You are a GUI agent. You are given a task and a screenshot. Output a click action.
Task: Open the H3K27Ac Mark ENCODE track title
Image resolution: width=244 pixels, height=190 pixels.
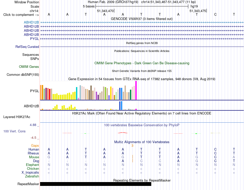(142, 113)
